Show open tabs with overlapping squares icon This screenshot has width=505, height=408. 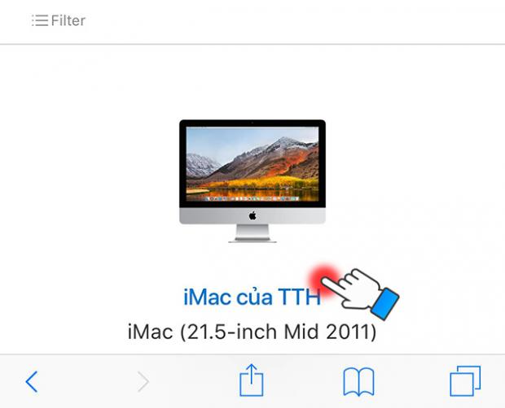coord(465,381)
